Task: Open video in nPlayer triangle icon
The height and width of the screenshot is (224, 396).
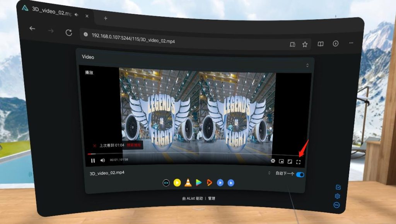Action: (199, 182)
